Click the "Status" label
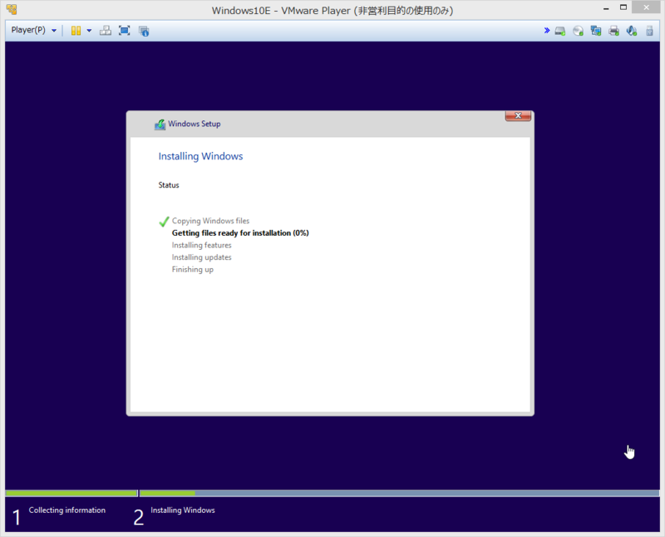 coord(169,185)
